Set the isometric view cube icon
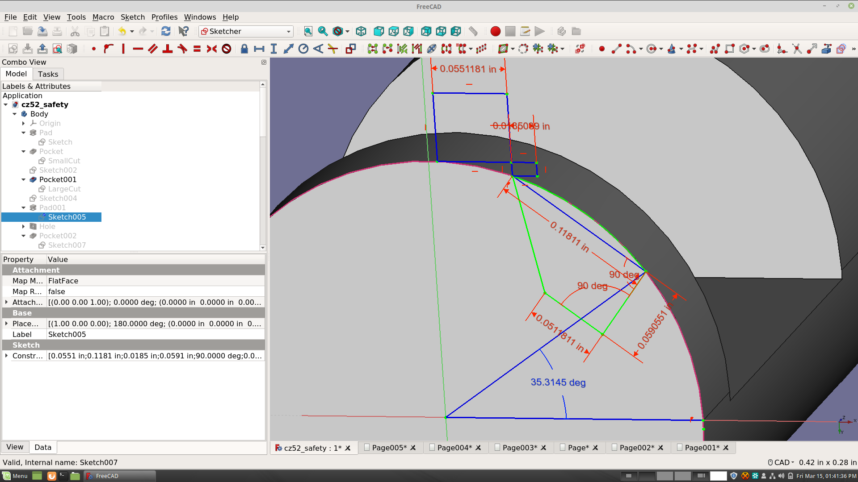Viewport: 858px width, 482px height. coord(361,31)
